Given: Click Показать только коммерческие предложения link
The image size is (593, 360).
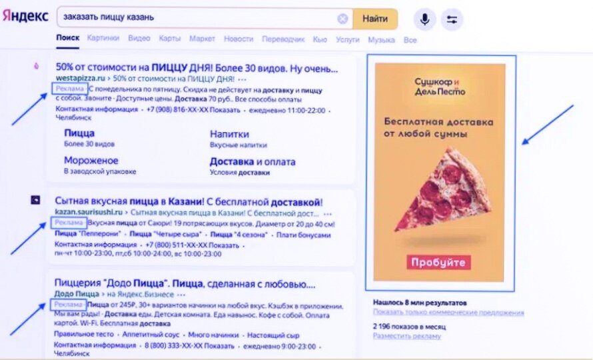Looking at the screenshot, I should (x=448, y=312).
